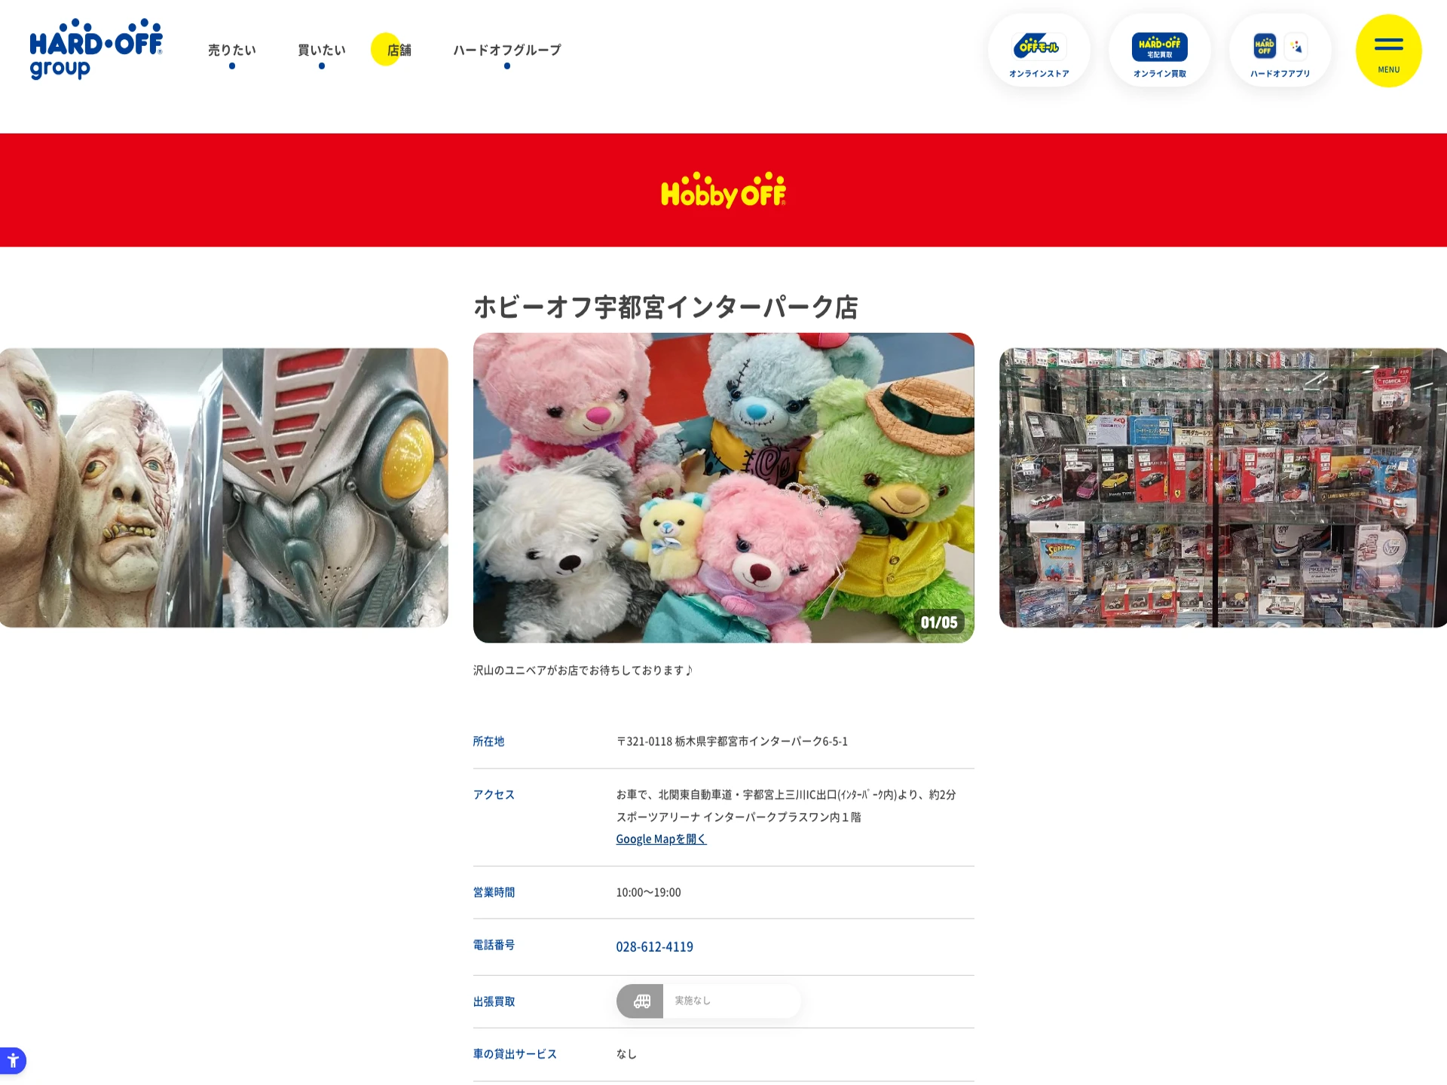
Task: Call the phone number 028-612-4119
Action: pos(654,946)
